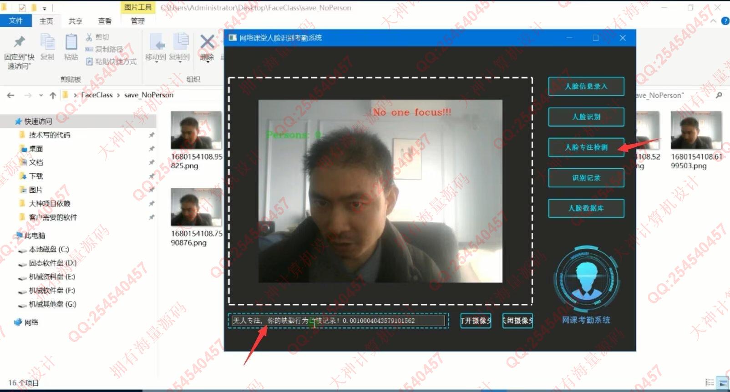730x392 pixels.
Task: Open the 技术写的代码 folder shortcut
Action: point(49,135)
